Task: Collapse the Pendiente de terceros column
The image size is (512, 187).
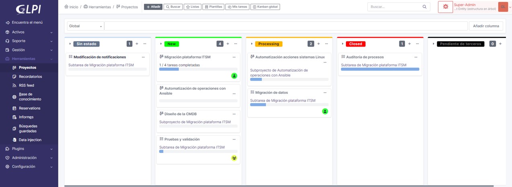Action: coord(434,44)
